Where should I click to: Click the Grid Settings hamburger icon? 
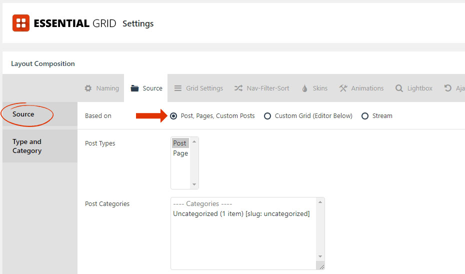point(177,88)
